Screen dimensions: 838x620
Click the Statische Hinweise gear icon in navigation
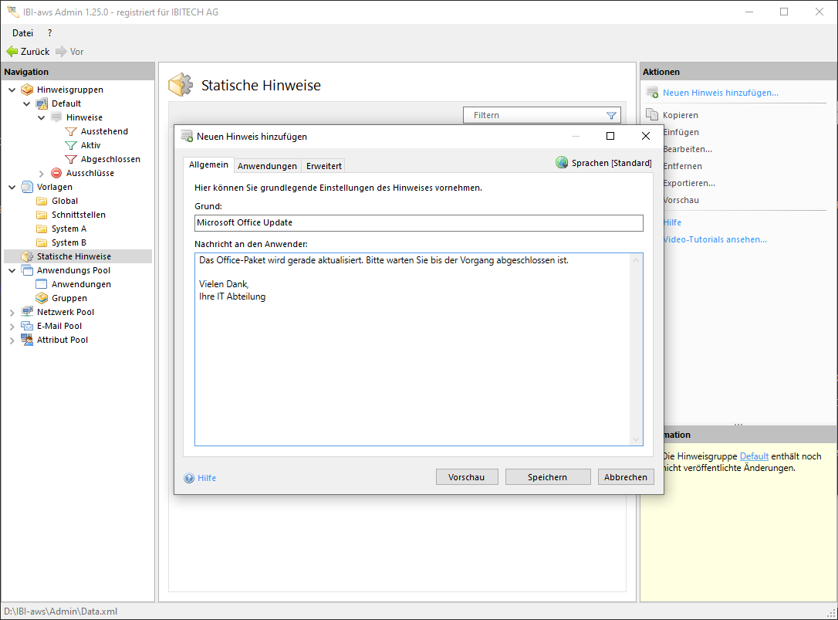(x=27, y=256)
